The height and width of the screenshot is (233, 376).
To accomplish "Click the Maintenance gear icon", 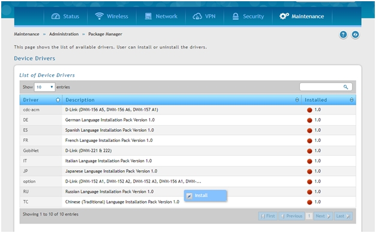I will (284, 16).
